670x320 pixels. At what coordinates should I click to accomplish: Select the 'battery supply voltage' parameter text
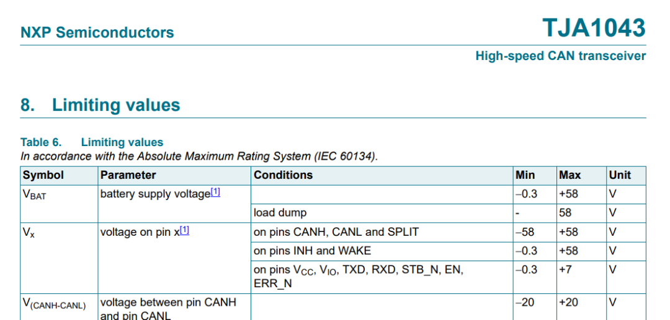[x=156, y=194]
